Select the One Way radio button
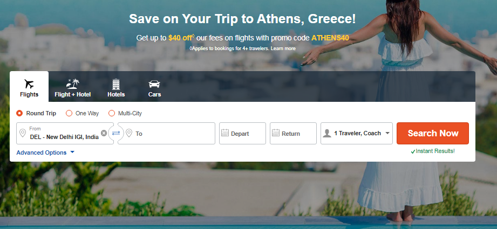Screen dimensions: 497x229 click(69, 113)
